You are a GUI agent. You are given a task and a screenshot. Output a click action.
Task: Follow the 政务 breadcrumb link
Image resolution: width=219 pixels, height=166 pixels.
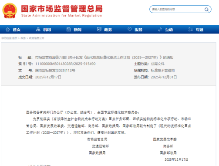[x=23, y=38]
